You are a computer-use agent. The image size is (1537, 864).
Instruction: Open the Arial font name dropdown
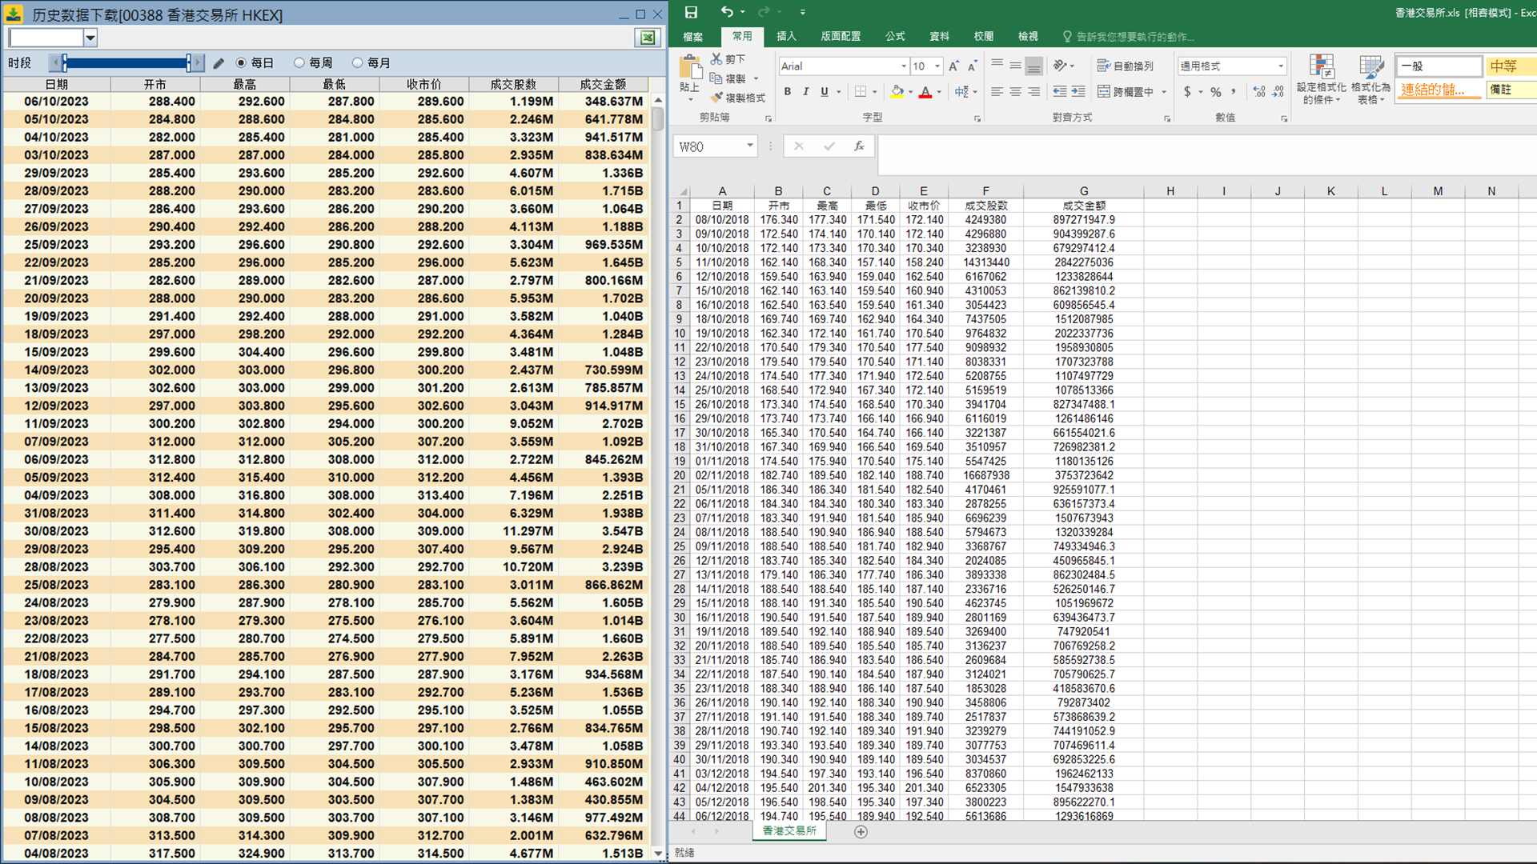point(904,66)
